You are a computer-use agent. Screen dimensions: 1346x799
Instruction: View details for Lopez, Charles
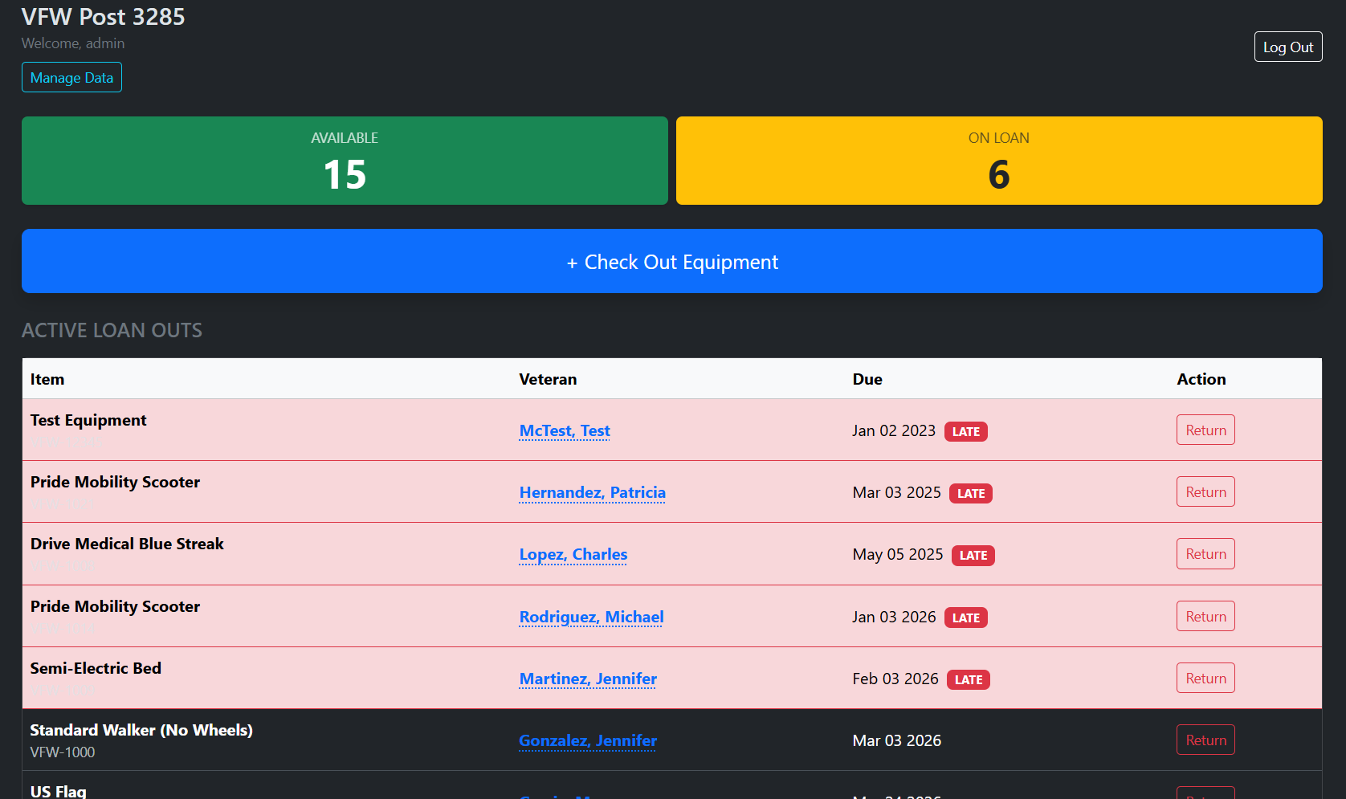[x=573, y=554]
